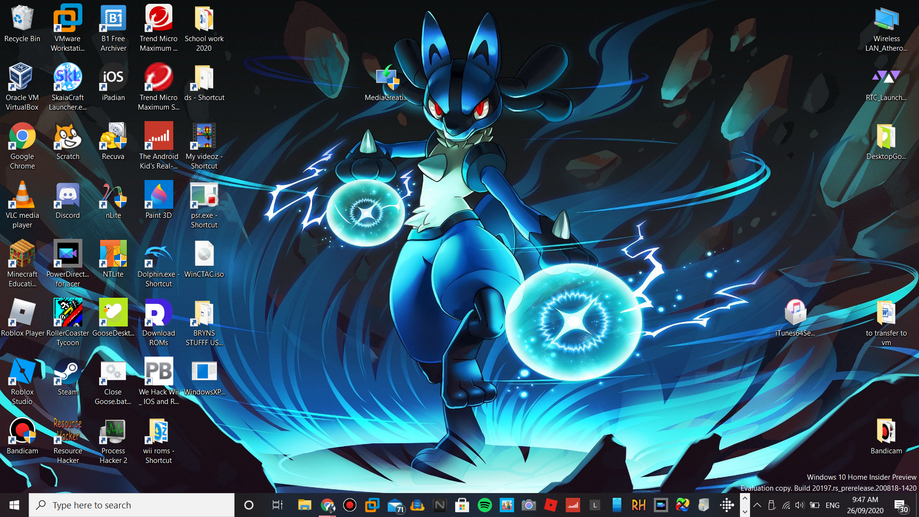Select the MediaCreation tool icon
919x517 pixels.
click(x=386, y=82)
